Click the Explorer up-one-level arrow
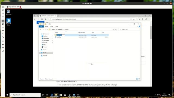Viewport: 174px width, 98px height. [x=47, y=29]
